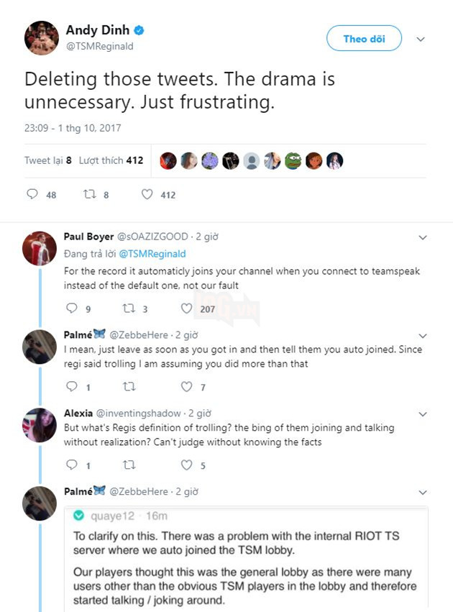453x612 pixels.
Task: Open Andy Dinh's profile picture
Action: pos(41,39)
